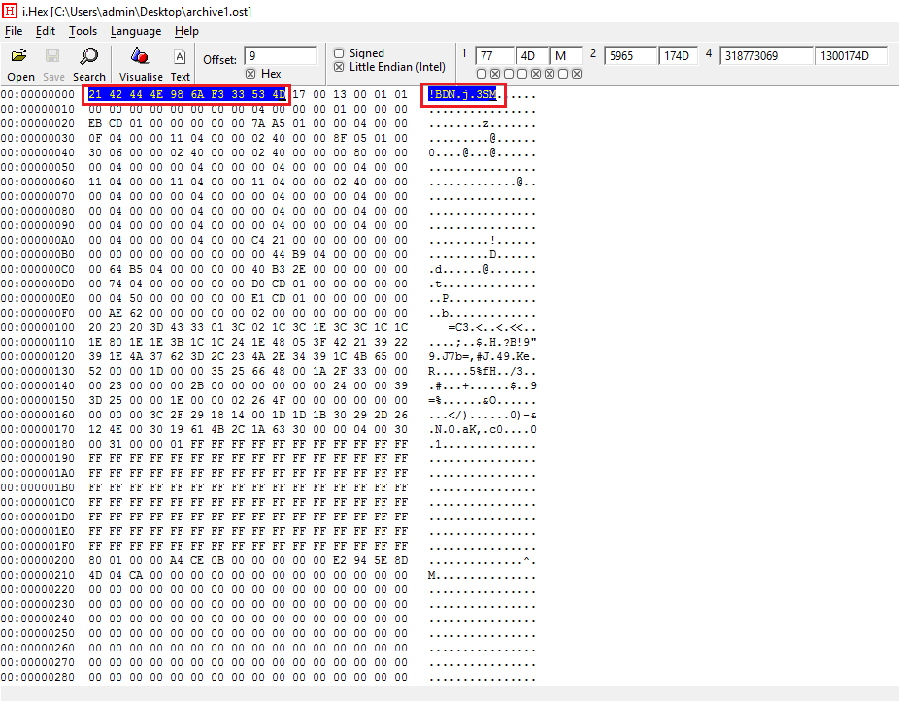Screen dimensions: 899x701
Task: Select address 00:00000210
Action: click(38, 575)
